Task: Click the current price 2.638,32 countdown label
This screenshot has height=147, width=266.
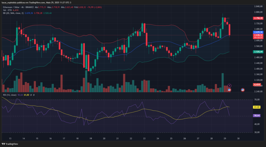Action: coord(258,36)
